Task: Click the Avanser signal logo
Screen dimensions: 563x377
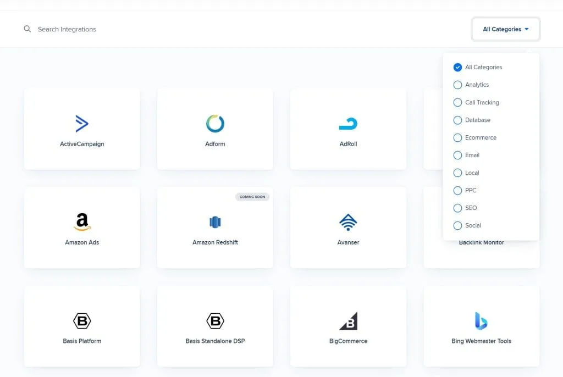Action: 348,222
